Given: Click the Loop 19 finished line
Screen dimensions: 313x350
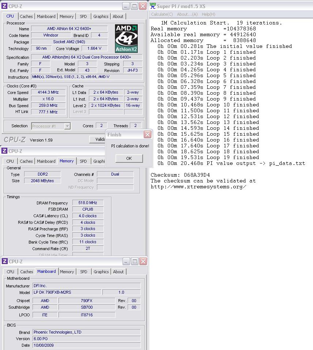Looking at the screenshot, I should (x=208, y=157).
